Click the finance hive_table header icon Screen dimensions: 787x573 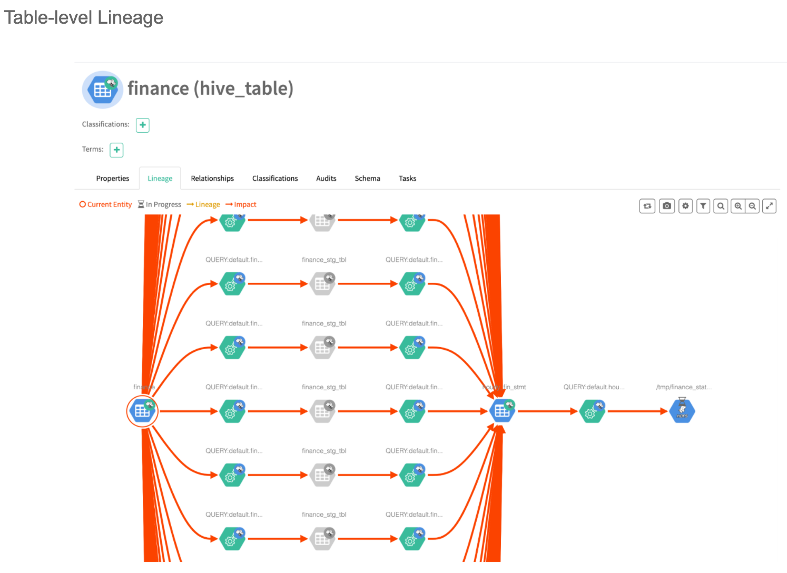tap(103, 90)
